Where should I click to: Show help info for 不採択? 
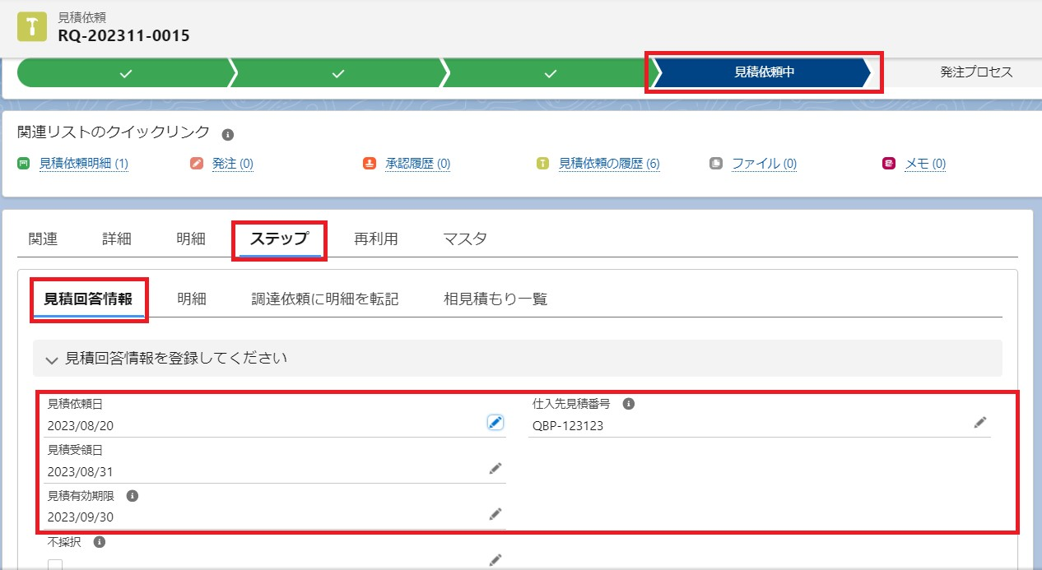pyautogui.click(x=98, y=542)
